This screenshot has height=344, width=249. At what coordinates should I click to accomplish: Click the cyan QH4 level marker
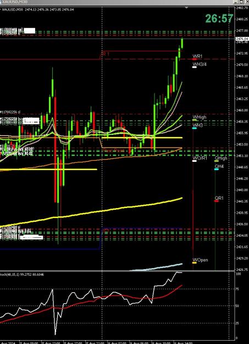pyautogui.click(x=217, y=170)
